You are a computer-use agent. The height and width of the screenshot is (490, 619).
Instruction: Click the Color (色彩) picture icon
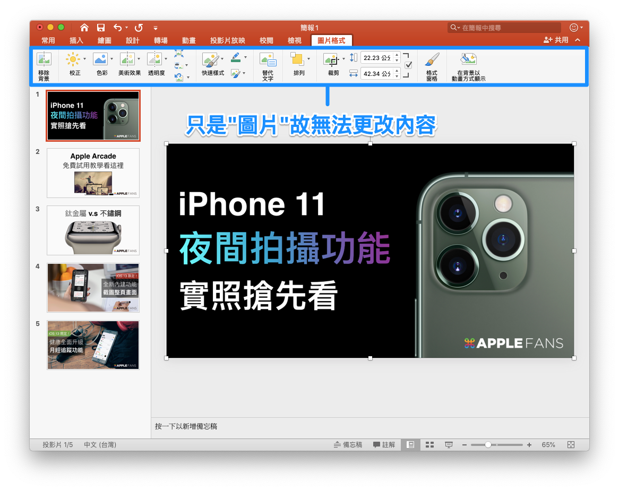[x=100, y=59]
